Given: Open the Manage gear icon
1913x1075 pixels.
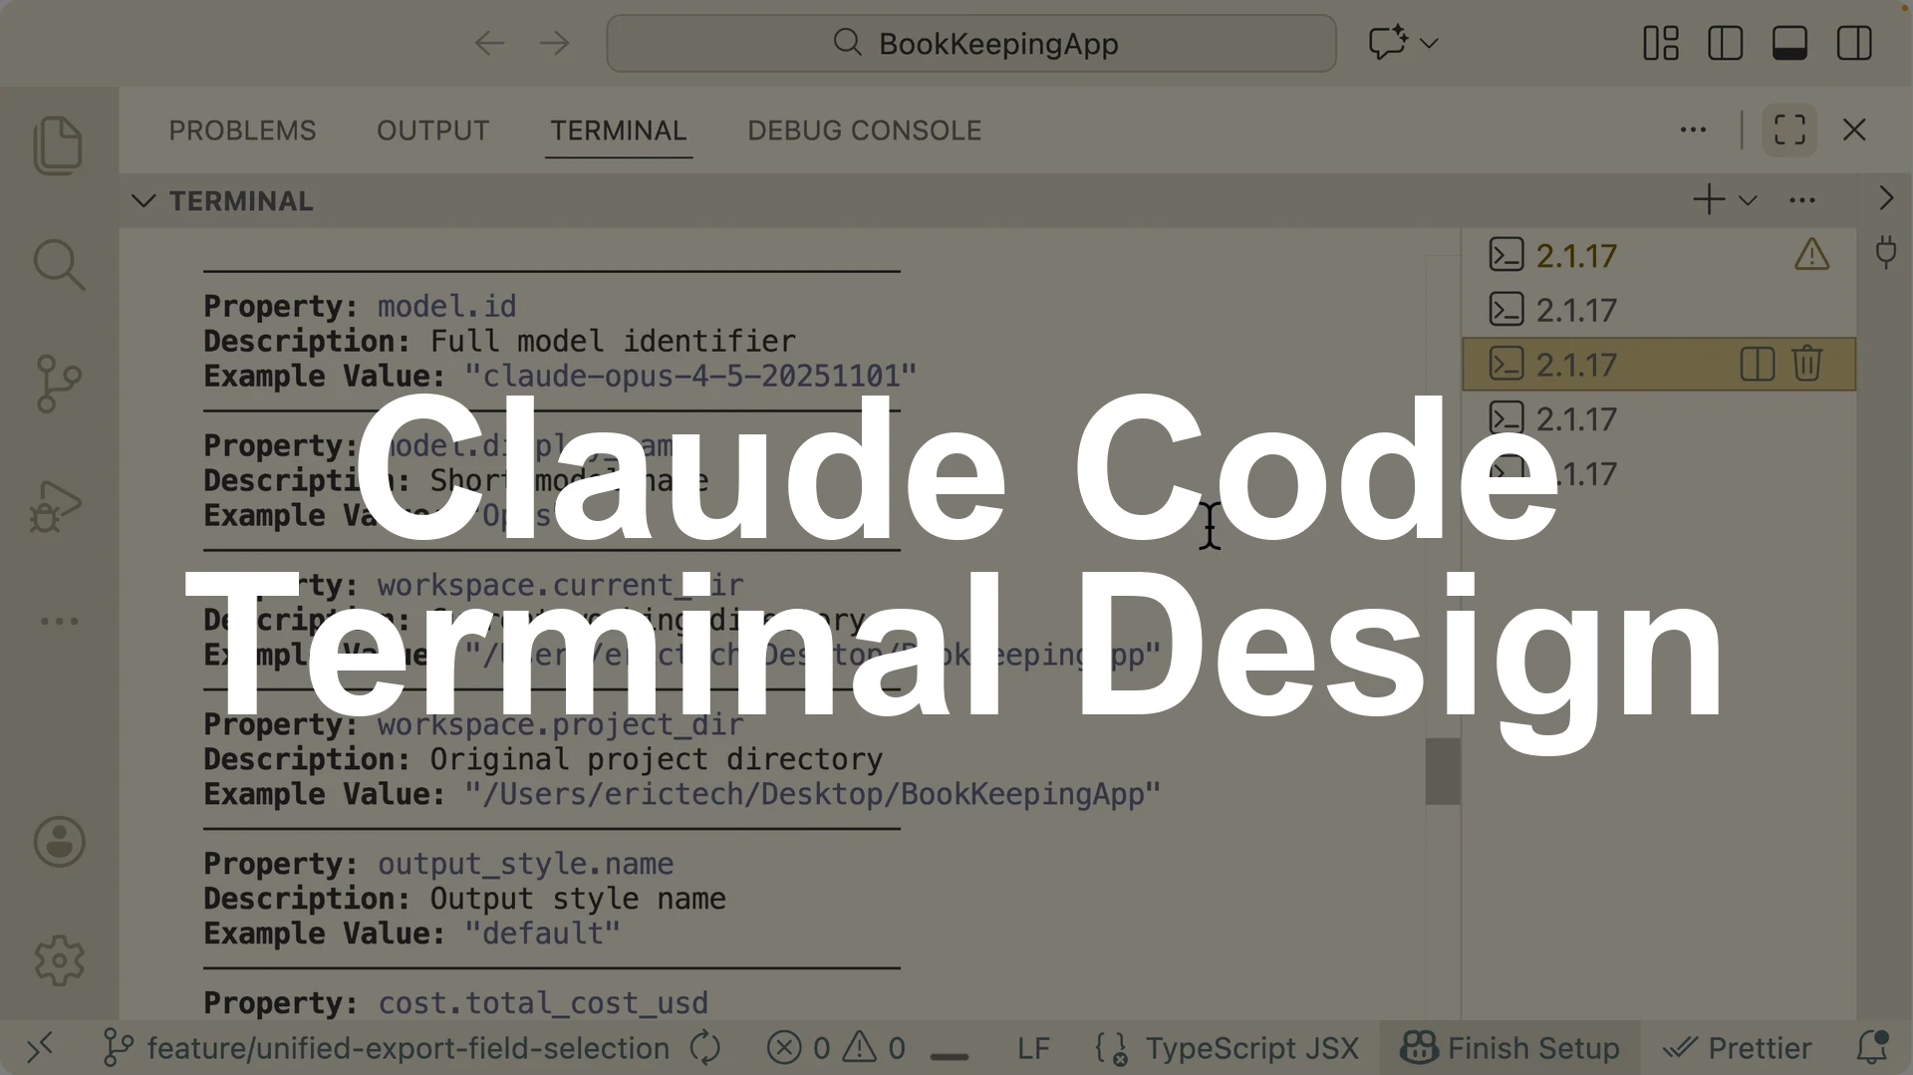Looking at the screenshot, I should pos(59,960).
